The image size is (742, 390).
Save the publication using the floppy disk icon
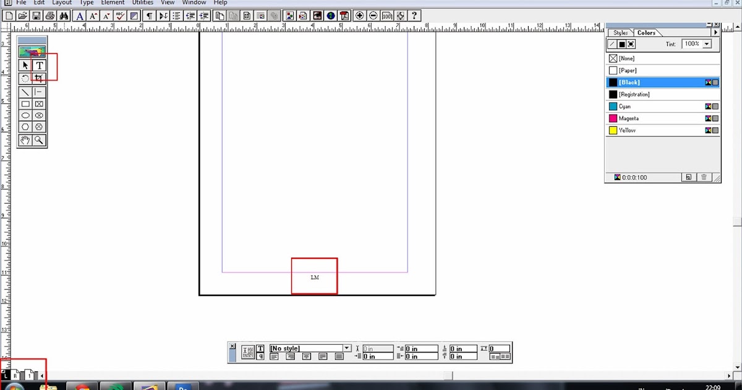(x=36, y=15)
